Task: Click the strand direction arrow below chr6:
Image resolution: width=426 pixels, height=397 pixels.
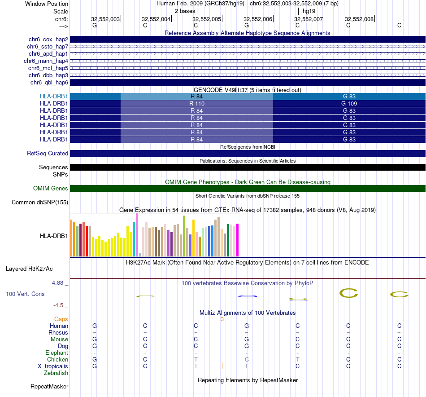Action: [63, 26]
